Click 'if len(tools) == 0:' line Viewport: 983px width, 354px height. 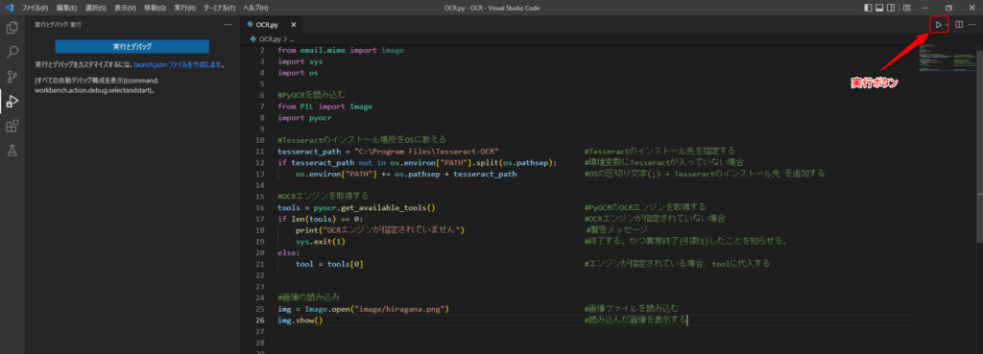321,218
